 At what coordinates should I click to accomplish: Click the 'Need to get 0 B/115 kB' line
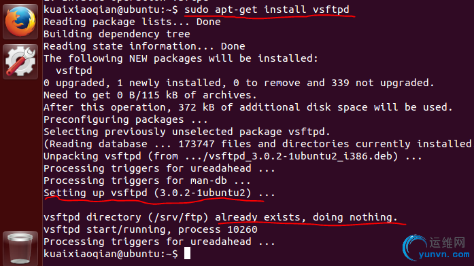(x=150, y=95)
